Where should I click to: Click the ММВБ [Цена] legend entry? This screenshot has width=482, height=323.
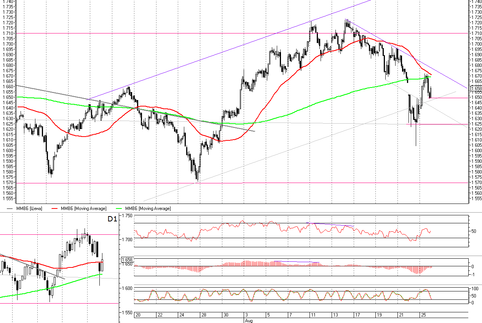(29, 208)
